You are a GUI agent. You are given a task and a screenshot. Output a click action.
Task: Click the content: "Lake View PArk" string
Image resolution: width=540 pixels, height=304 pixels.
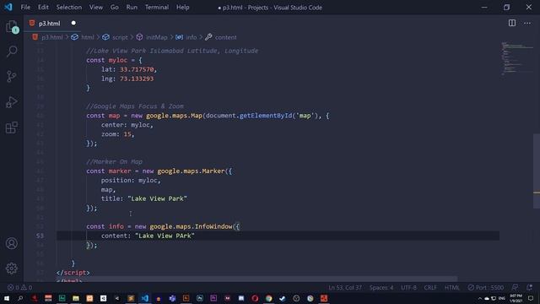coord(165,236)
